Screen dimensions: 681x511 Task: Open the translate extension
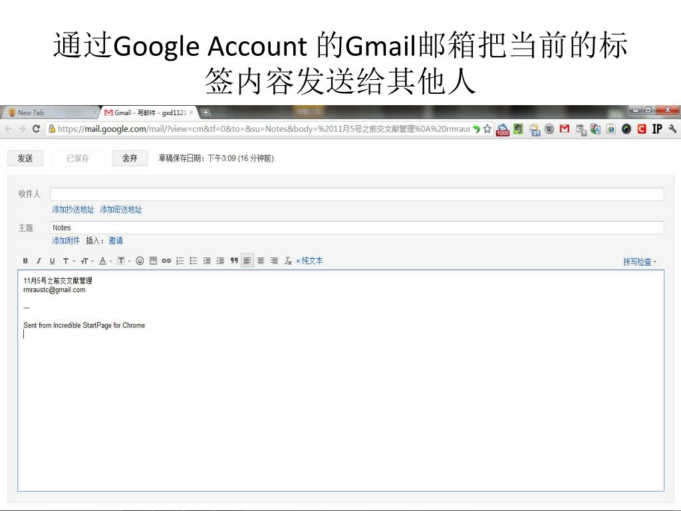pyautogui.click(x=595, y=129)
